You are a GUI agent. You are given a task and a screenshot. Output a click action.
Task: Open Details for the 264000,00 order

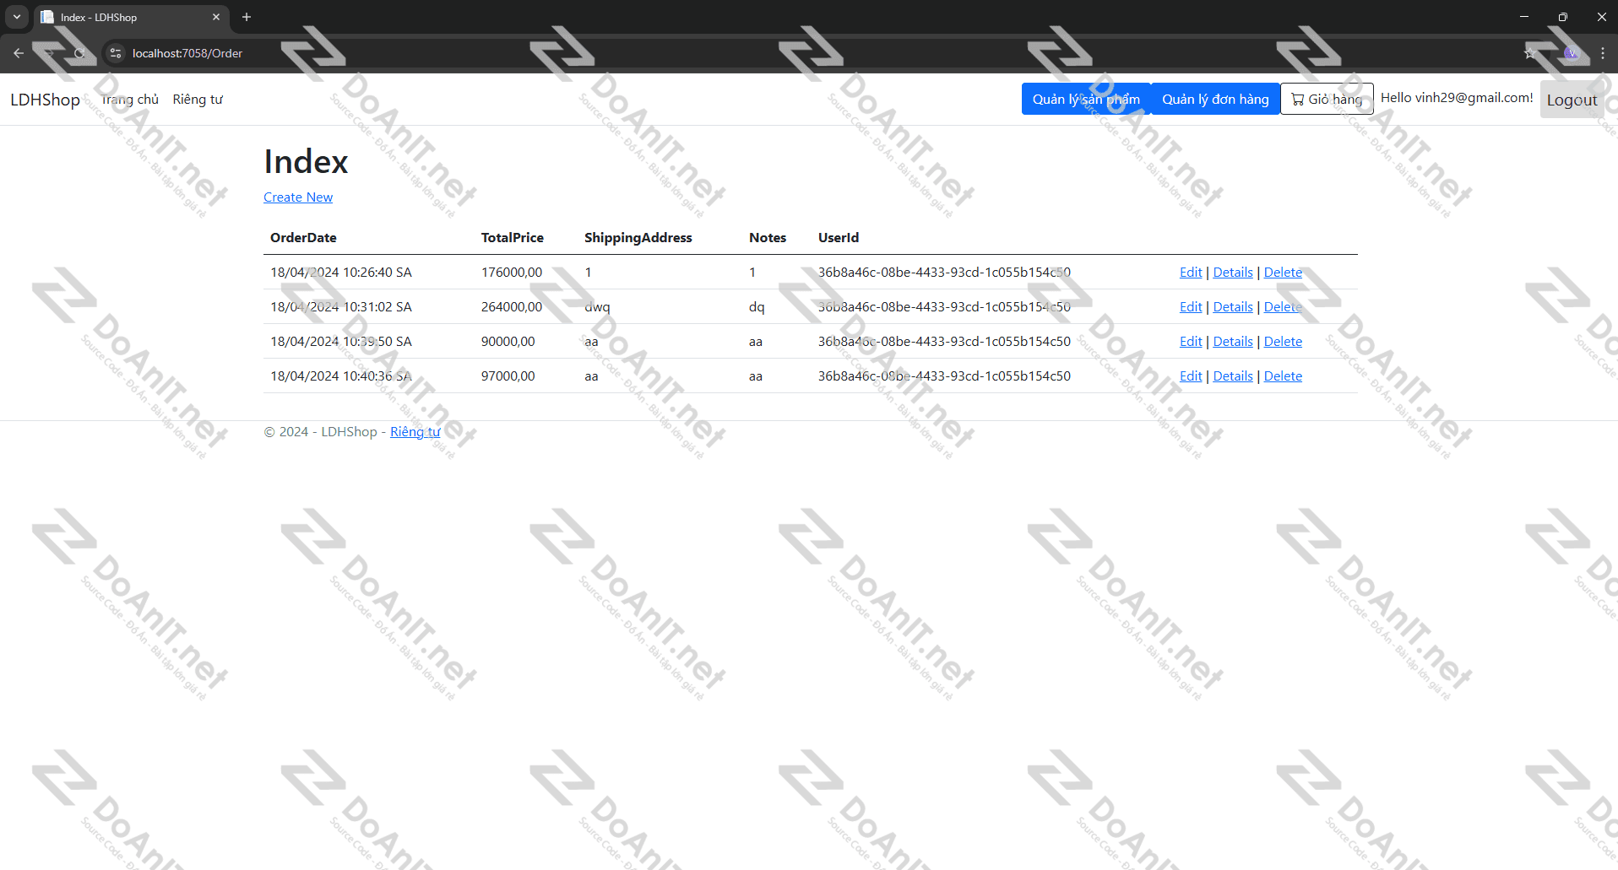coord(1233,307)
